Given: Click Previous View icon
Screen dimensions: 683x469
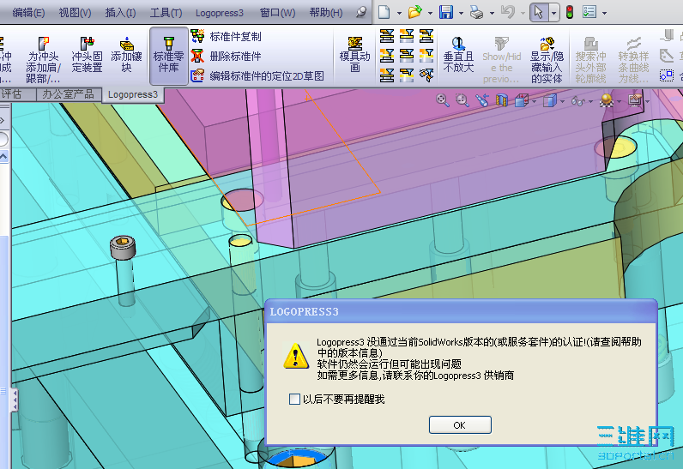Looking at the screenshot, I should [482, 100].
